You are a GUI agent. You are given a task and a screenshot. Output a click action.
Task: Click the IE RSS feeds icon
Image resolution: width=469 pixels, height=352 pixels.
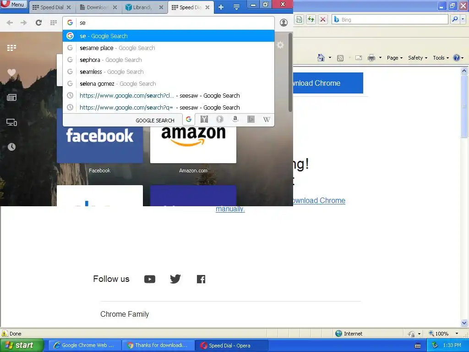click(x=340, y=58)
